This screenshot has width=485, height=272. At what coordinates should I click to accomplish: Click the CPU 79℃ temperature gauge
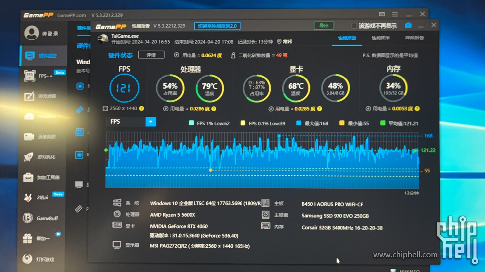210,88
